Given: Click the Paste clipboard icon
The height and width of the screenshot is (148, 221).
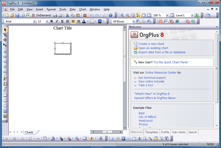Looking at the screenshot, I should [x=78, y=15].
